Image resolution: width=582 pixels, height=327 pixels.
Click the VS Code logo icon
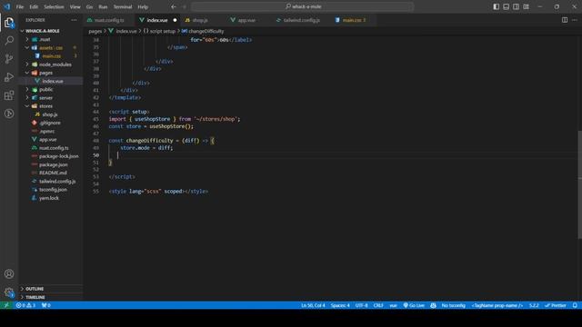pyautogui.click(x=7, y=6)
